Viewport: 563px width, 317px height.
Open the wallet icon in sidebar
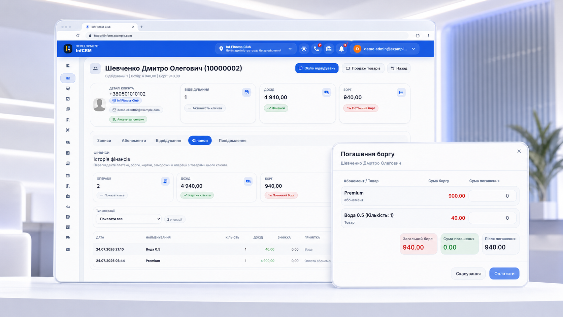[x=68, y=217]
